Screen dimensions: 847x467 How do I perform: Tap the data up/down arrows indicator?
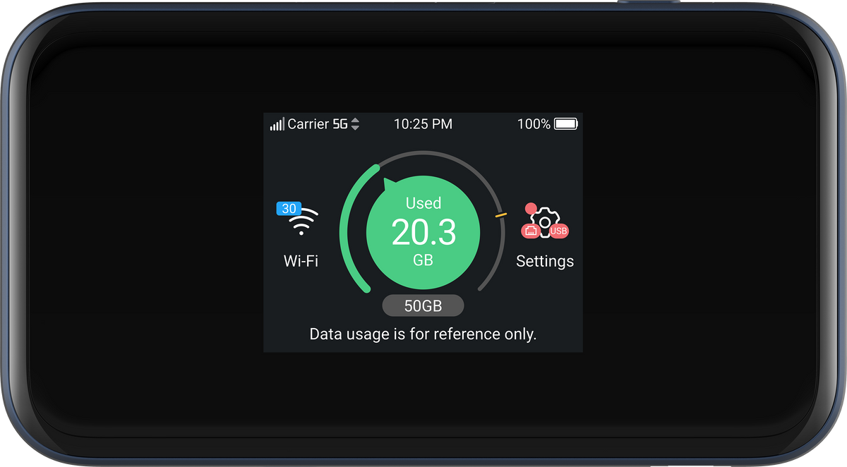point(355,124)
